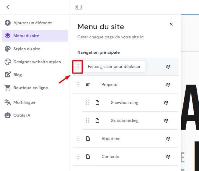This screenshot has width=199, height=171.
Task: Click the shopping cart icon
Action: click(8, 88)
